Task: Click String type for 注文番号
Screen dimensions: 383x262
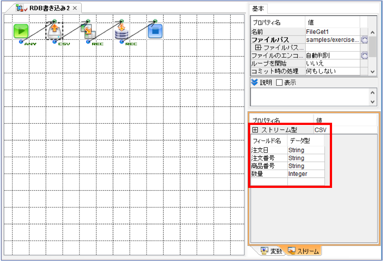Action: pyautogui.click(x=306, y=158)
